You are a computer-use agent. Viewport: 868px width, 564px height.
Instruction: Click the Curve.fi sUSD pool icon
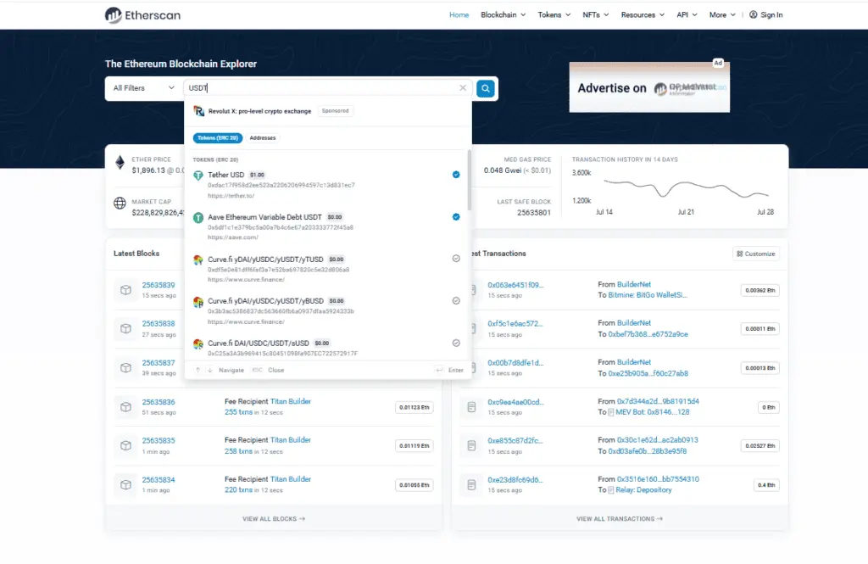pos(198,344)
